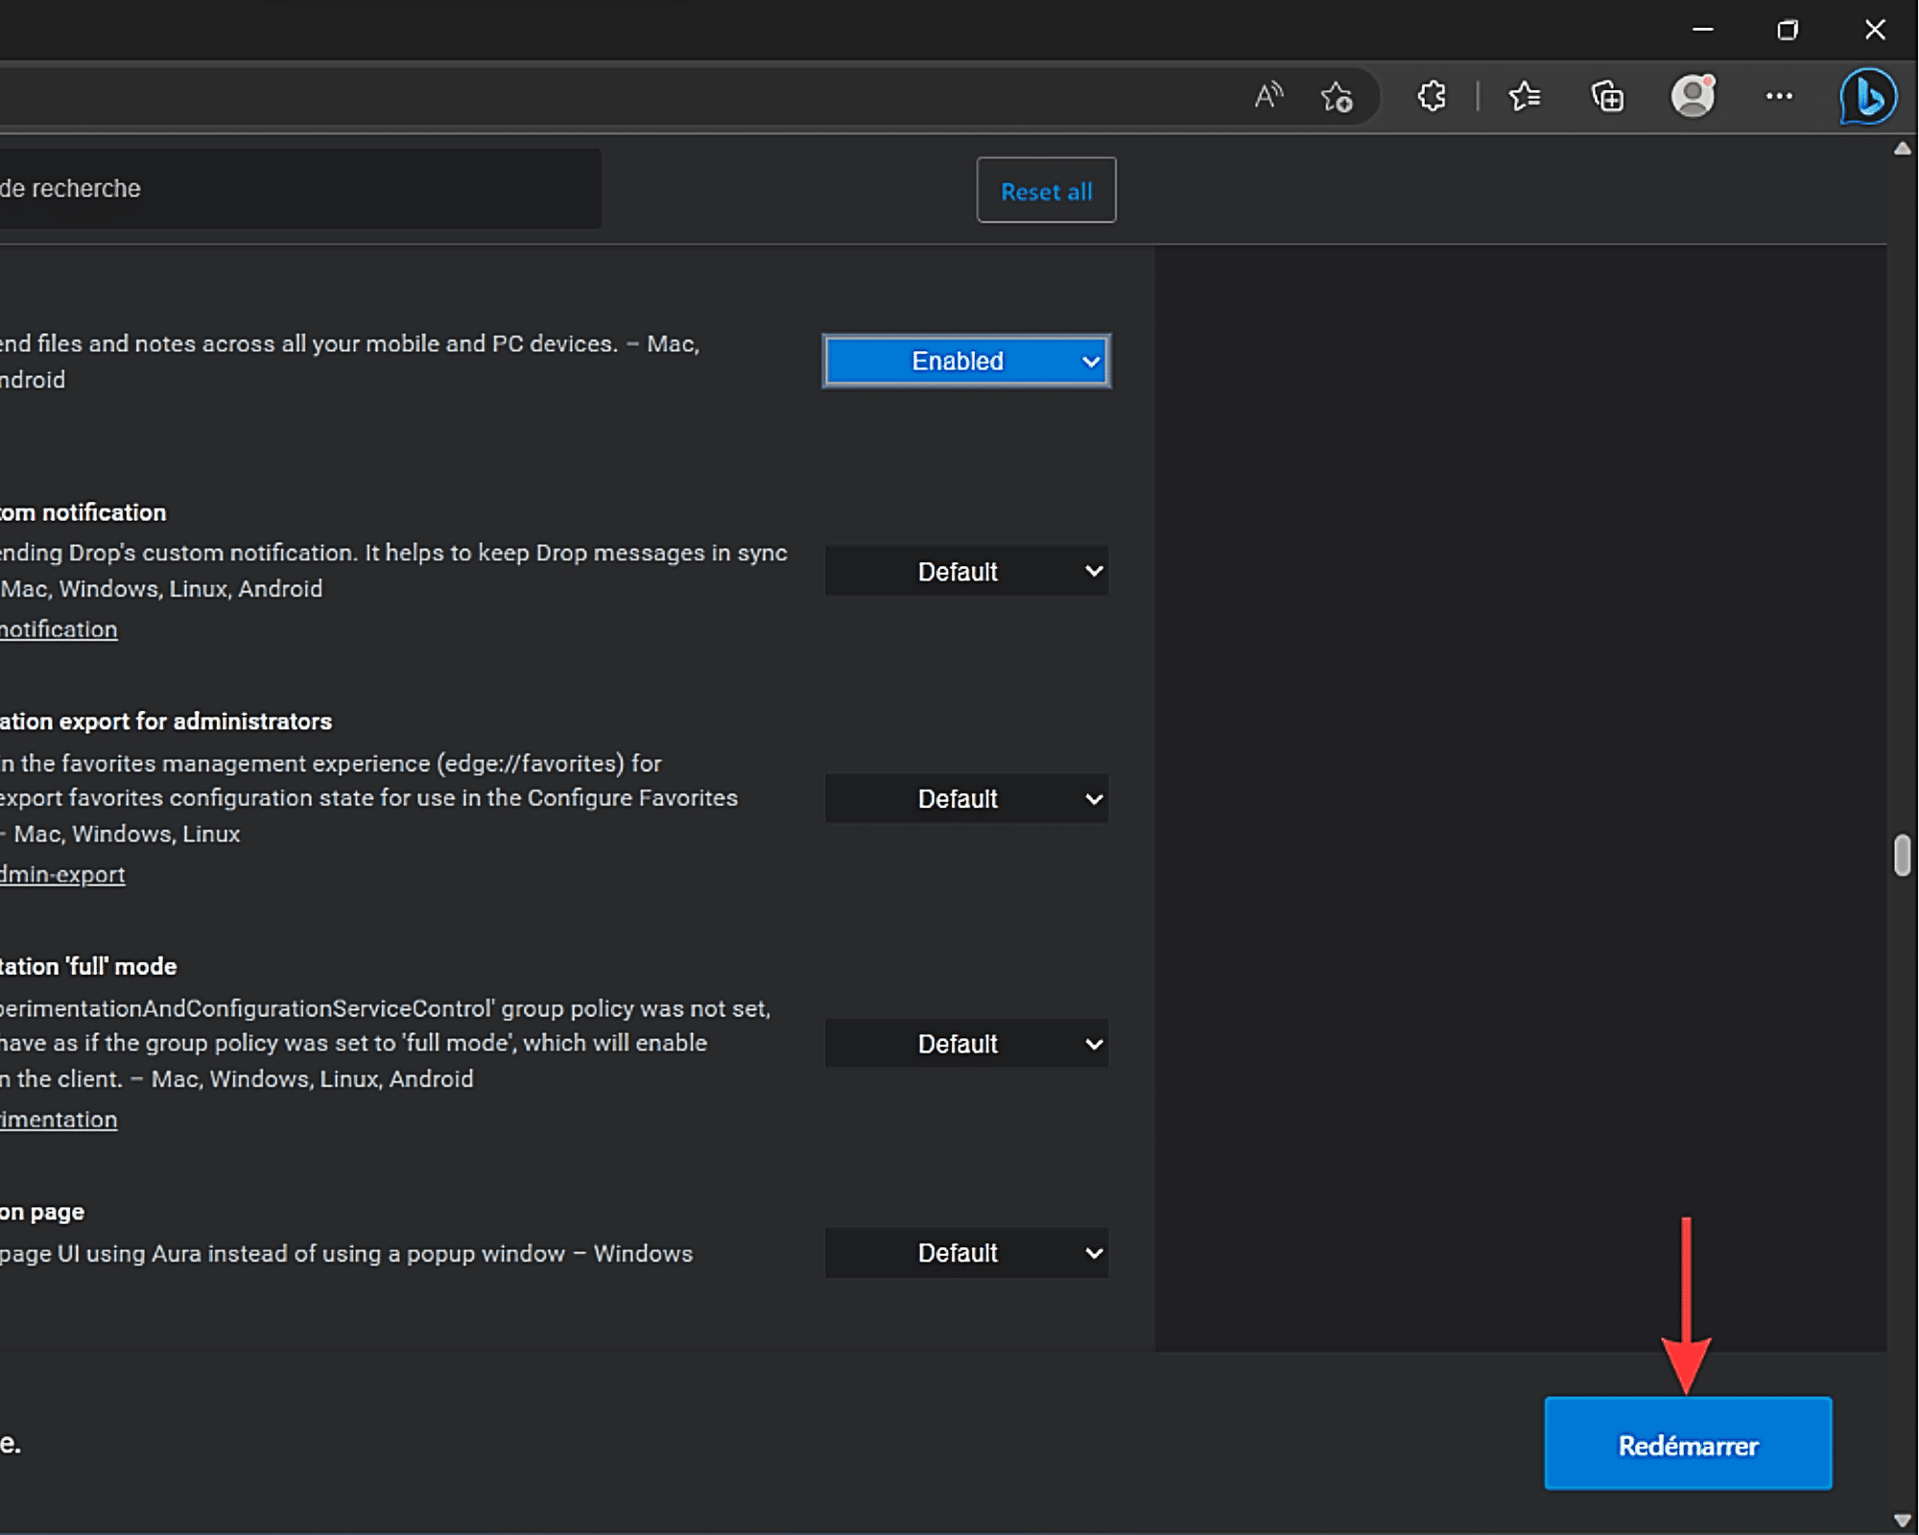
Task: Click the Read aloud icon
Action: click(x=1268, y=96)
